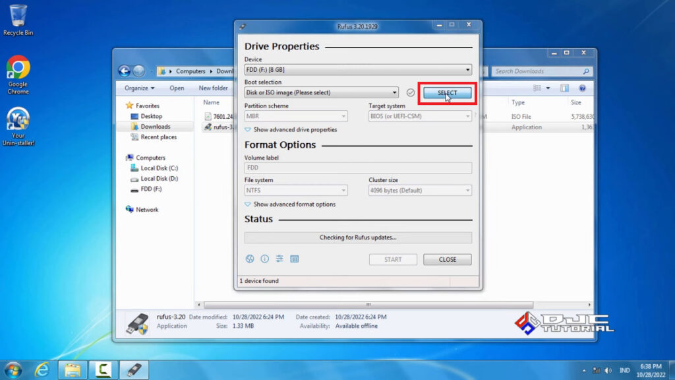Open the Organize menu in Explorer
This screenshot has height=380, width=675.
[138, 87]
